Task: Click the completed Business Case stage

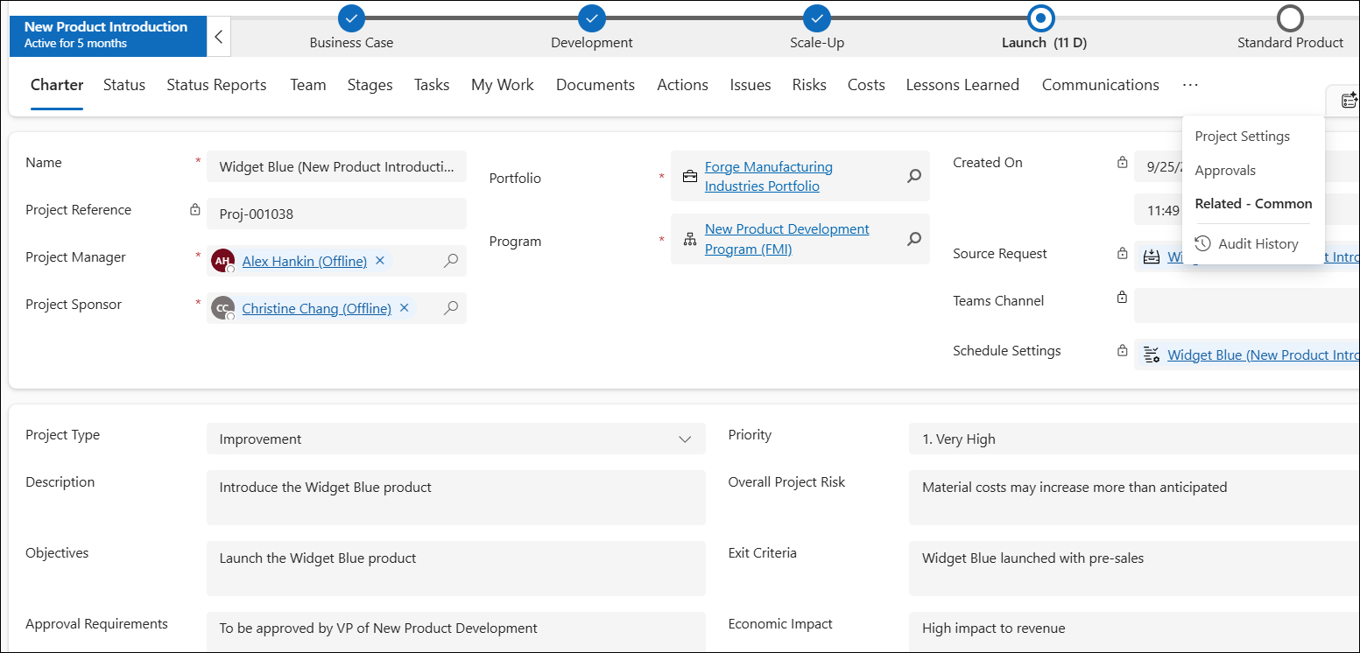Action: 351,18
